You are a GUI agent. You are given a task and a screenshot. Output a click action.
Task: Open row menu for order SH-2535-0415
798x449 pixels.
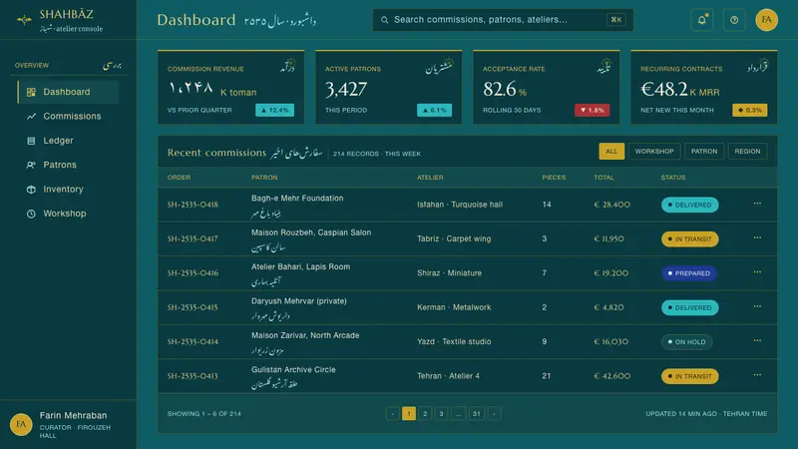[757, 306]
